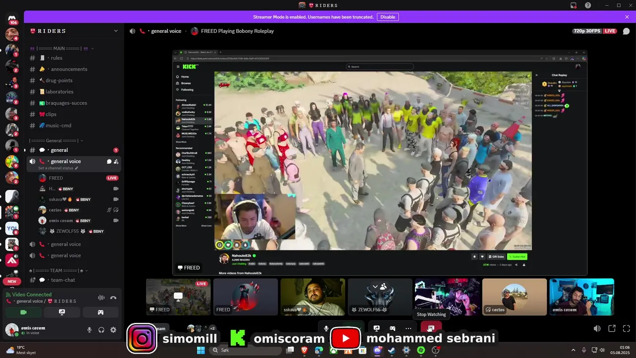Screen dimensions: 636x358
Task: Click Set a channel status
Action: (x=58, y=169)
